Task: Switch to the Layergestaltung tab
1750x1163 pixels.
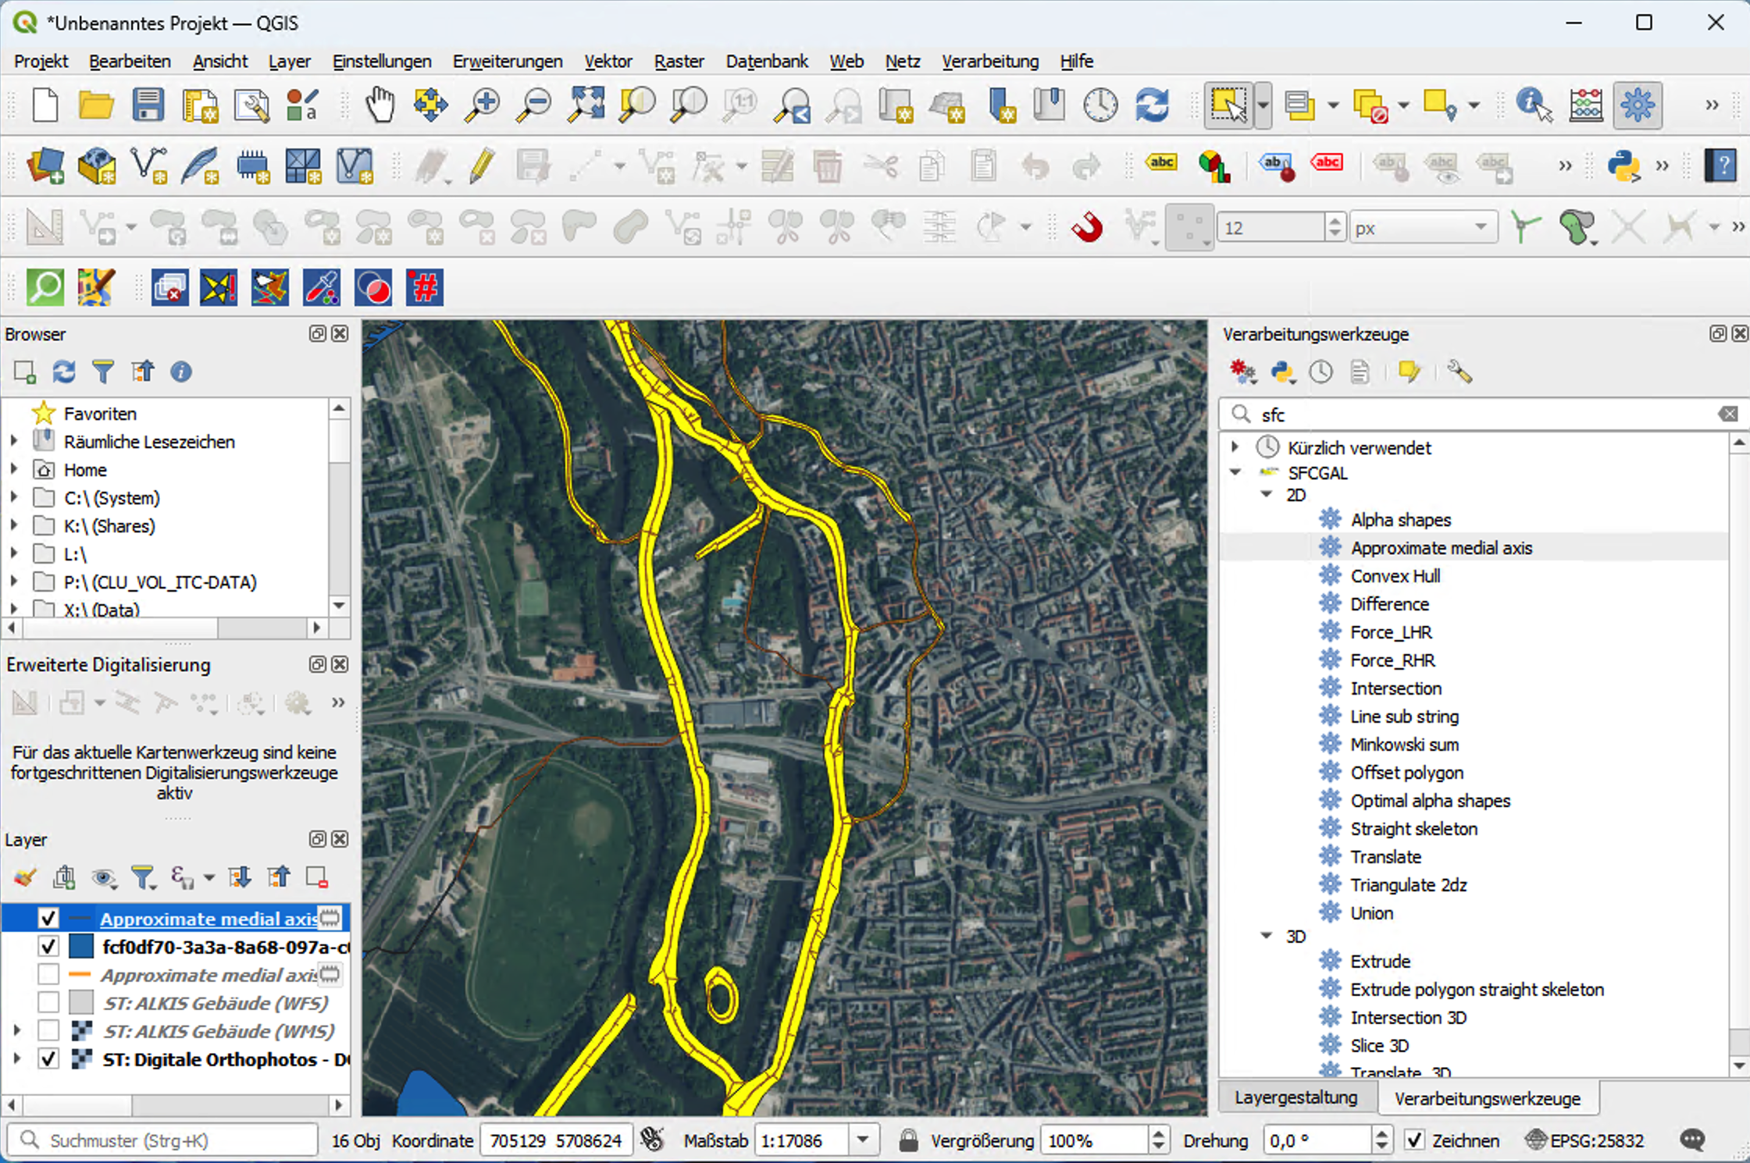Action: coord(1296,1097)
